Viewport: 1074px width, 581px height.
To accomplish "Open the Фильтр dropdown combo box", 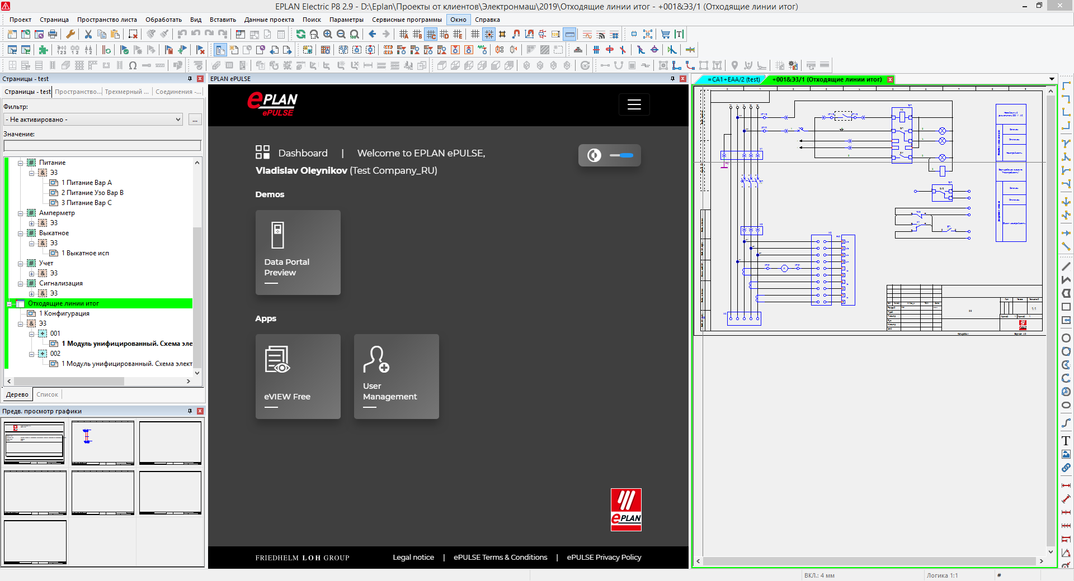I will [x=93, y=120].
